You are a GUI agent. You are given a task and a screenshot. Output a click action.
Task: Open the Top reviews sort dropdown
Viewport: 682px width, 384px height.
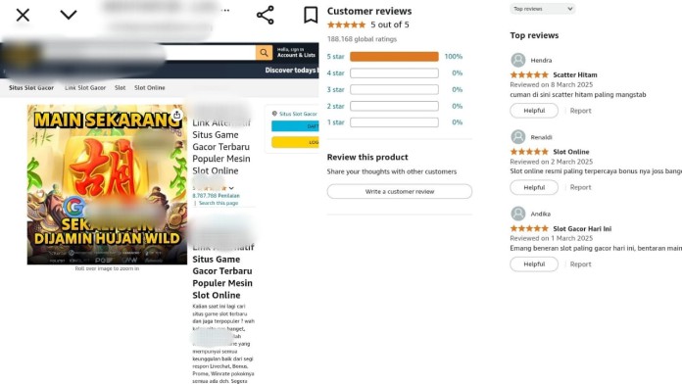coord(543,9)
